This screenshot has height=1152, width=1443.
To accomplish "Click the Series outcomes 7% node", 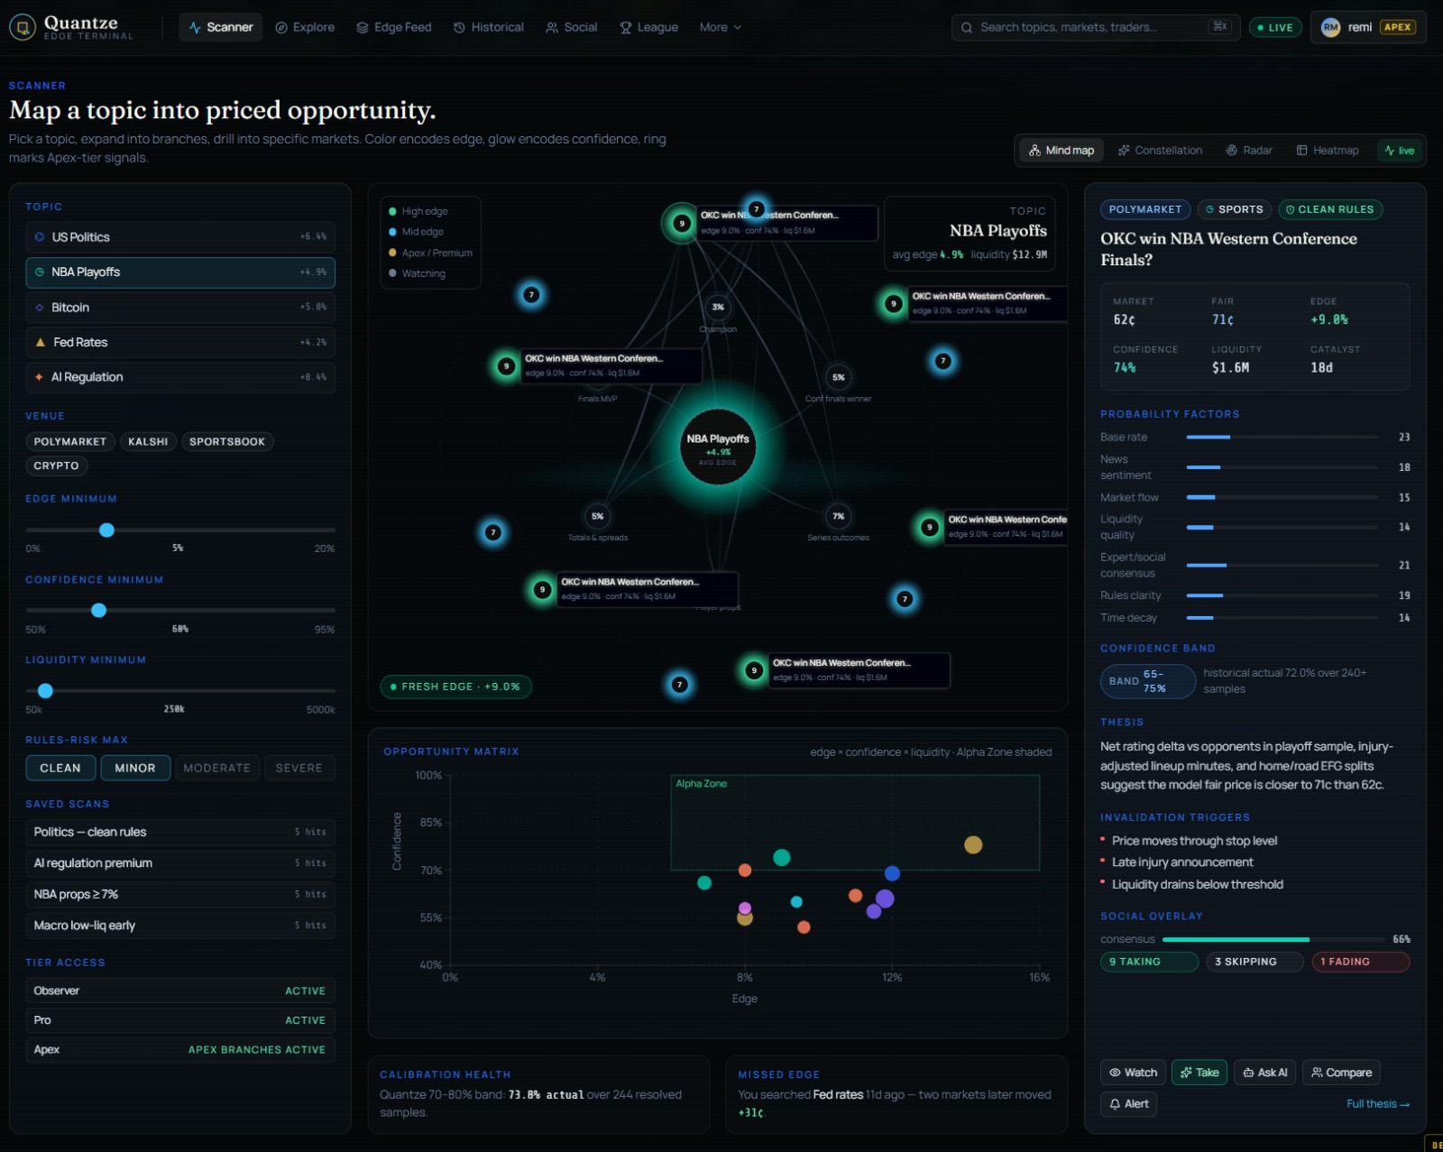I will click(x=839, y=517).
